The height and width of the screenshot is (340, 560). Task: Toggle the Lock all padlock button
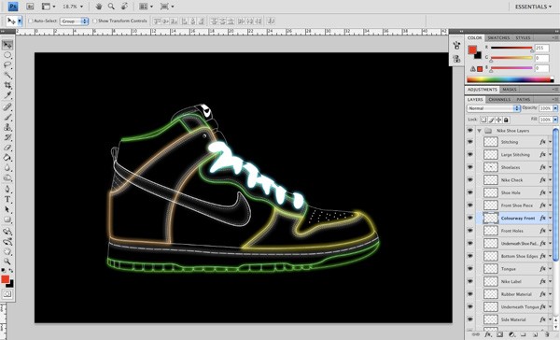[x=506, y=120]
